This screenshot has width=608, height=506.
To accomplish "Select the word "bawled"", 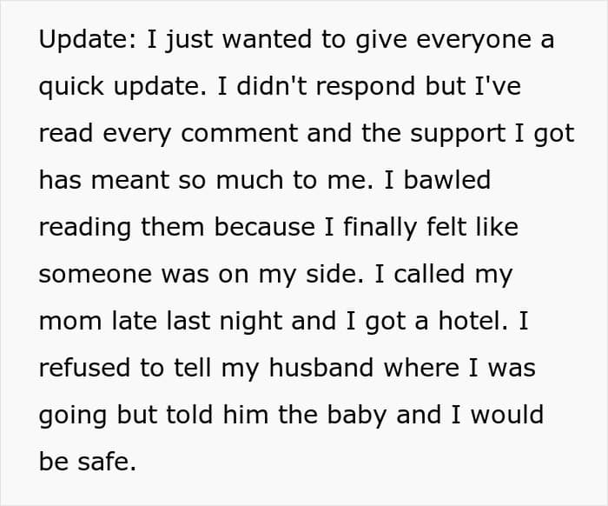I will pyautogui.click(x=447, y=180).
